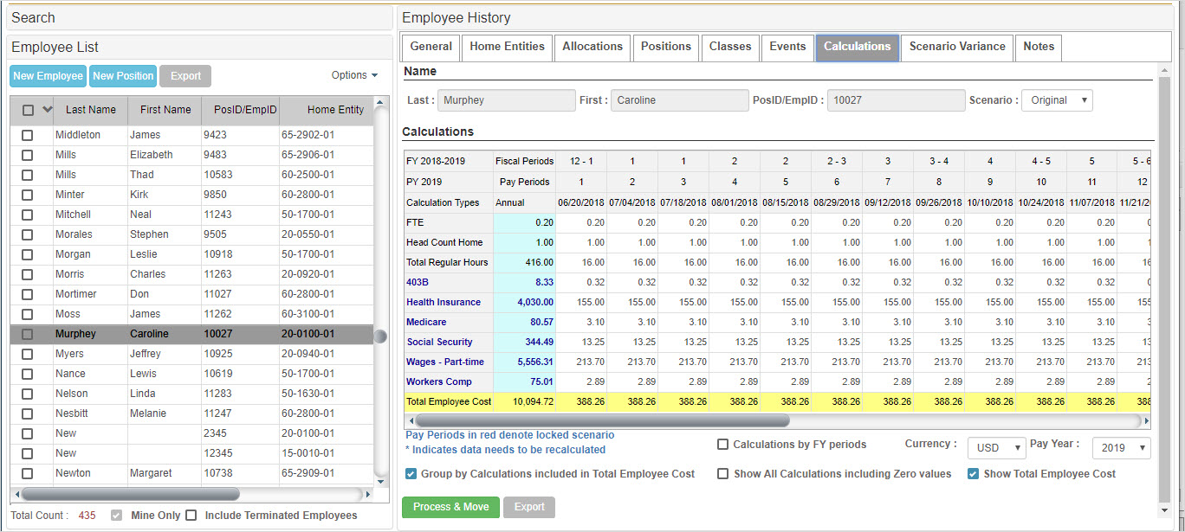Open the Options menu in Employee List

pyautogui.click(x=354, y=75)
